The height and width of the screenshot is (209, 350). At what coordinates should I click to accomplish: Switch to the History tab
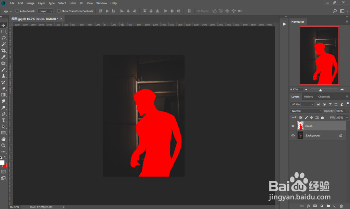pyautogui.click(x=308, y=97)
